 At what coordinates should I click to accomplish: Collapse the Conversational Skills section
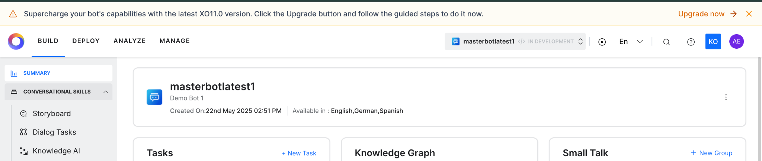pos(106,92)
